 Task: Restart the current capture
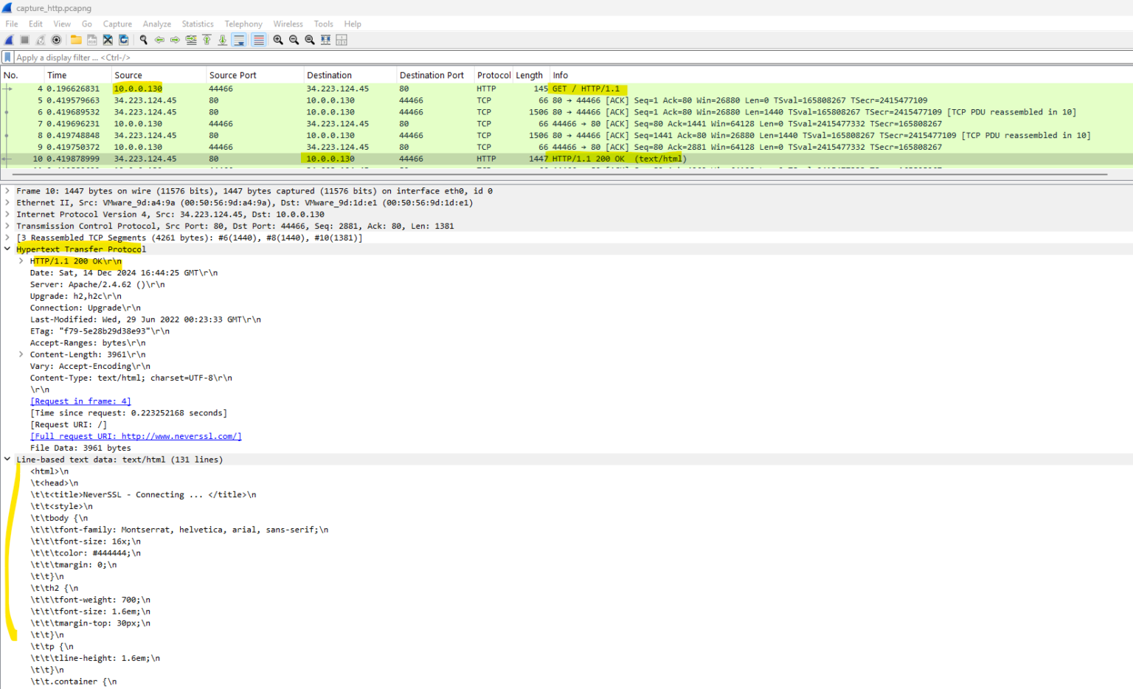[x=40, y=39]
